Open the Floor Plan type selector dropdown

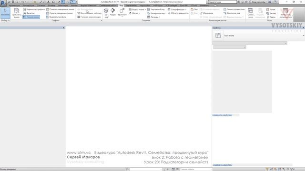click(x=304, y=36)
